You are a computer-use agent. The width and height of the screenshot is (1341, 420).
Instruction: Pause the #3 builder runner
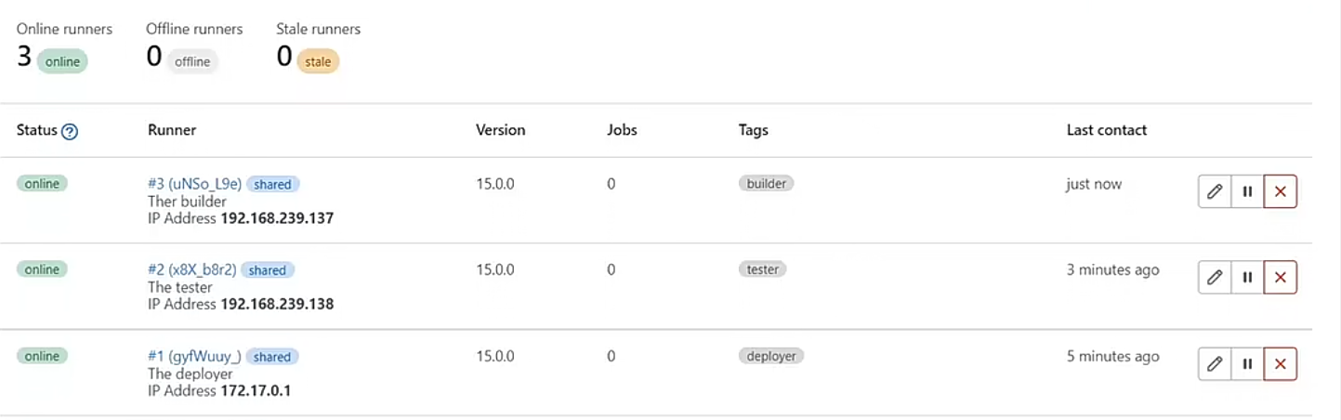point(1247,191)
